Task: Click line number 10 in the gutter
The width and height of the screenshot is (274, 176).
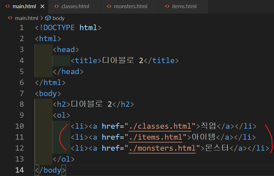Action: coord(20,126)
